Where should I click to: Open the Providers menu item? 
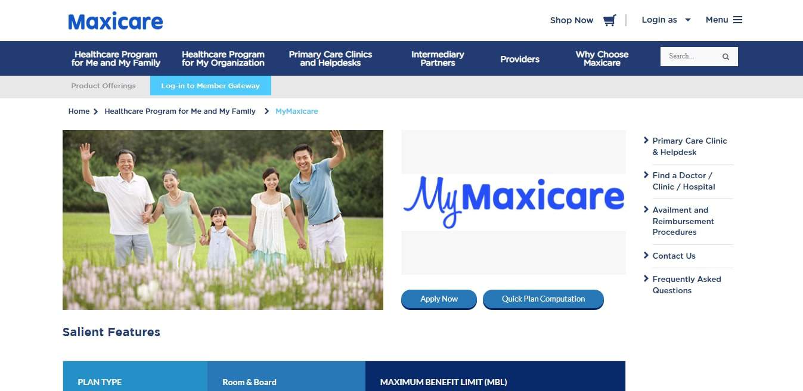(x=520, y=59)
